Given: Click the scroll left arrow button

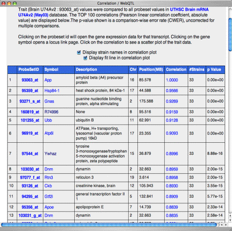Looking at the screenshot, I should [x=221, y=225].
